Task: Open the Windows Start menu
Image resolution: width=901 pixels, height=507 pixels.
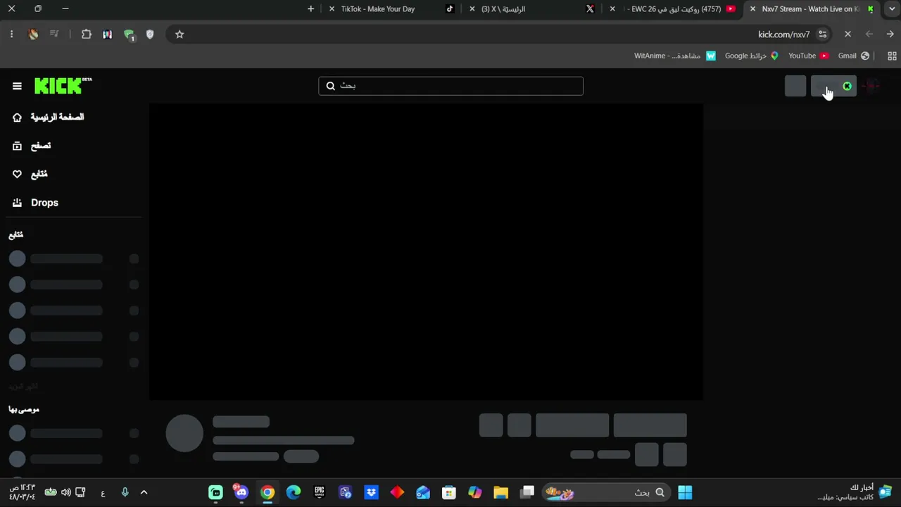Action: tap(685, 492)
